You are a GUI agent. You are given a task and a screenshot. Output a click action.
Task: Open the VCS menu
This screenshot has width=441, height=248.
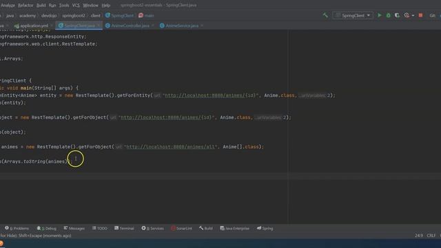[76, 6]
